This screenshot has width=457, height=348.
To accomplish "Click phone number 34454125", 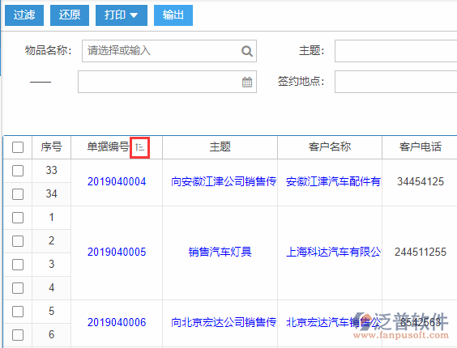I will click(x=421, y=182).
